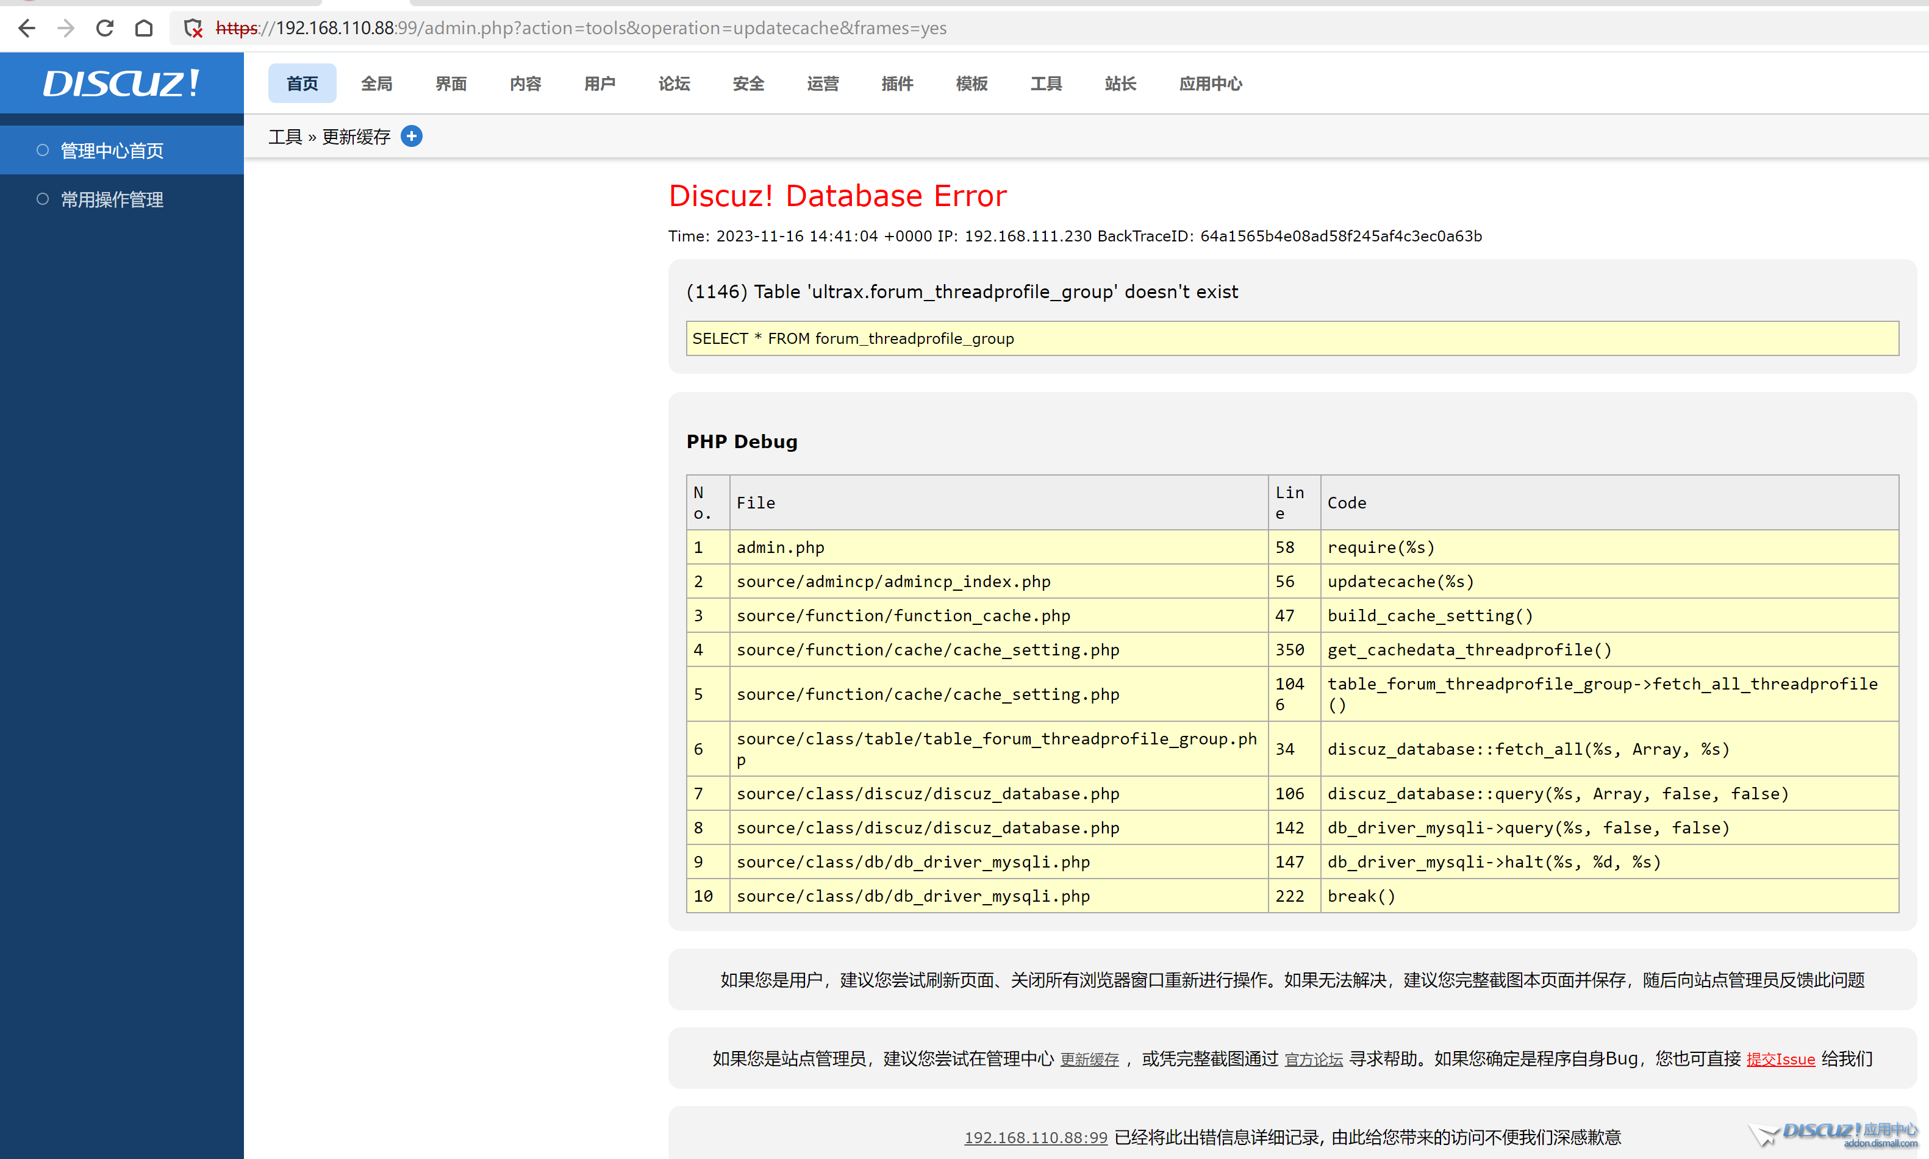Screen dimensions: 1929x1159
Task: Click the table_forum_threadprofile_group.php file cell
Action: pyautogui.click(x=998, y=749)
